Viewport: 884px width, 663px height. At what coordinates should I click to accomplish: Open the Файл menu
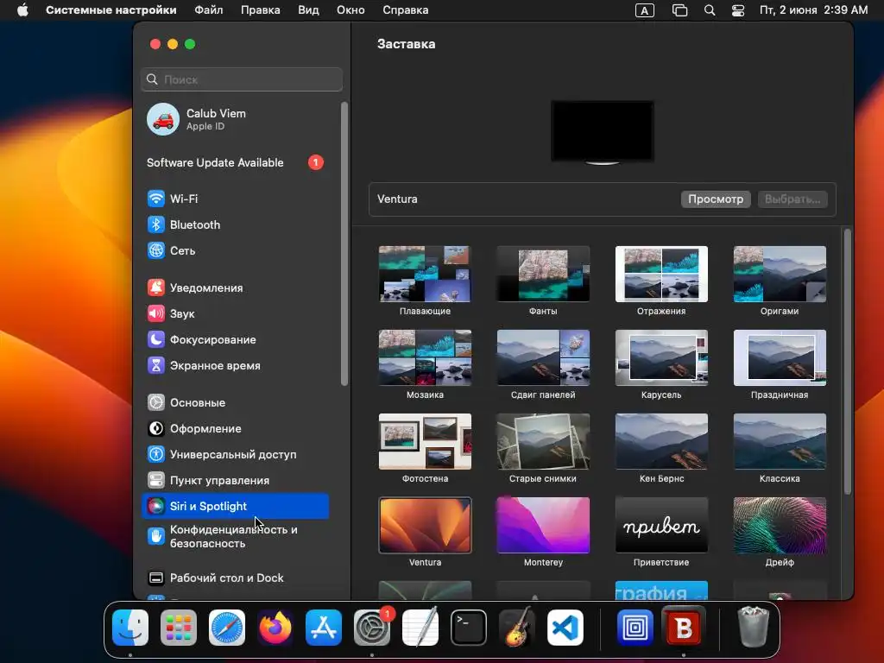tap(209, 10)
